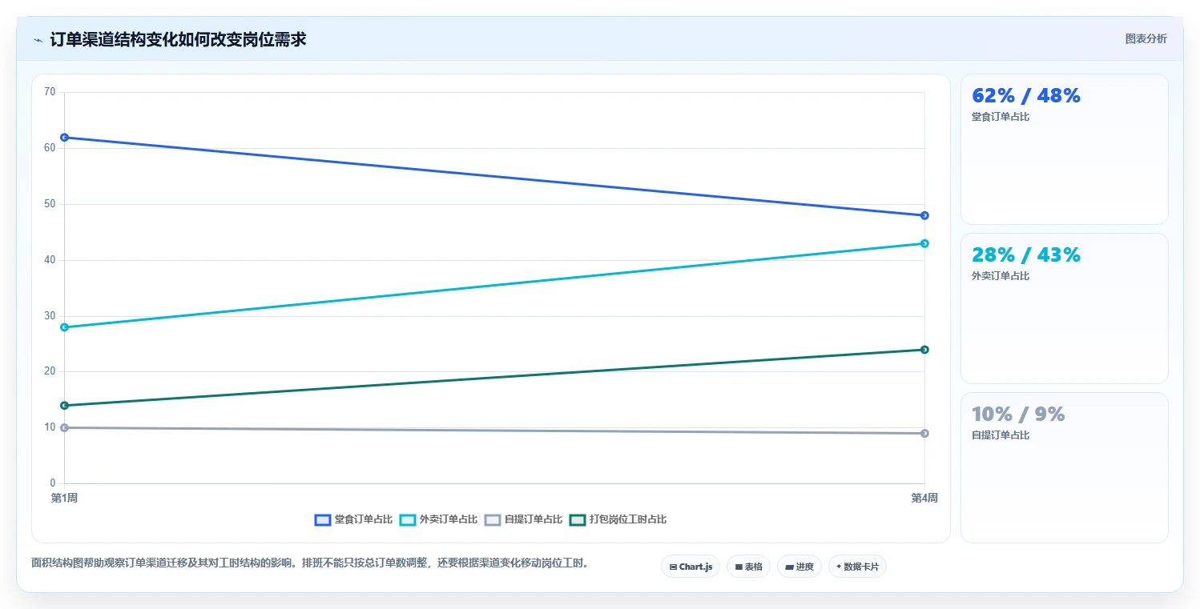Hide the 自提订单占比 series via its legend item
Viewport: 1200px width, 609px height.
click(x=523, y=519)
